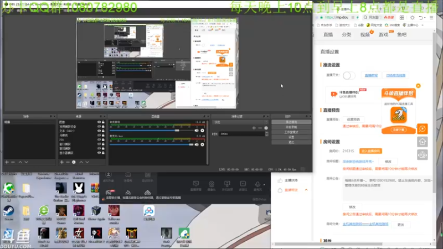
Task: Click 修改 button beside room title
Action: (x=388, y=162)
